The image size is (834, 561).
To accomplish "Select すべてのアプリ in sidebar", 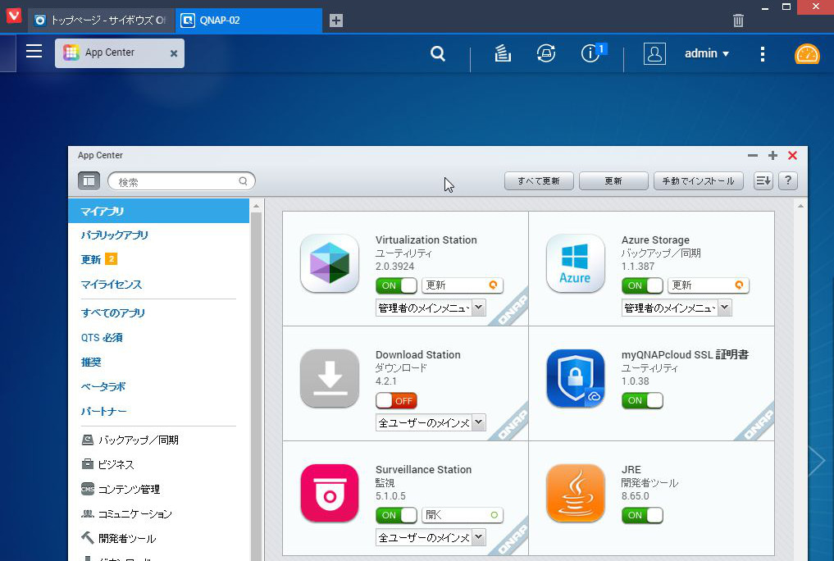I will click(x=113, y=313).
